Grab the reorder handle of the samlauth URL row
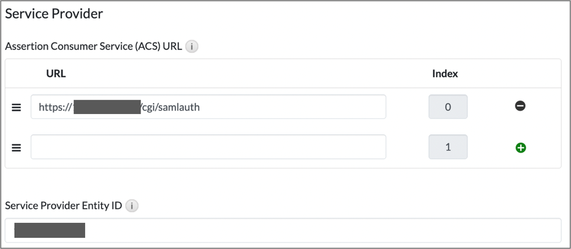571x249 pixels. [x=16, y=108]
